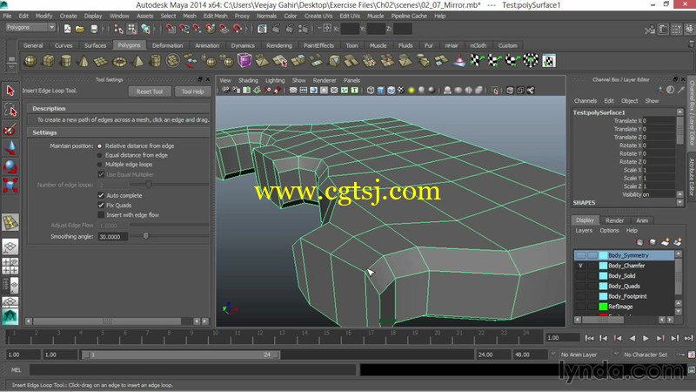696x392 pixels.
Task: Toggle viewport smooth shade icon
Action: tap(380, 91)
